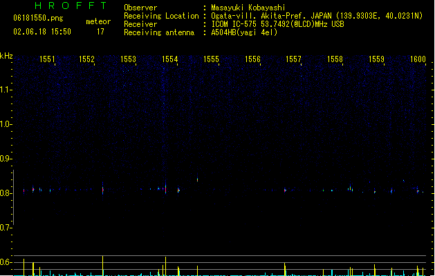Click the 0.7 frequency axis label
Viewport: 435px width, 276px height.
click(x=5, y=228)
